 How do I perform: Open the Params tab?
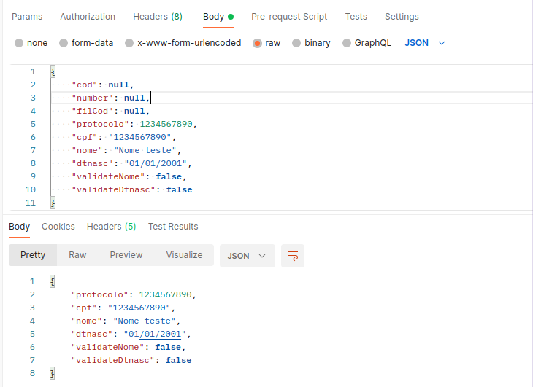coord(27,17)
